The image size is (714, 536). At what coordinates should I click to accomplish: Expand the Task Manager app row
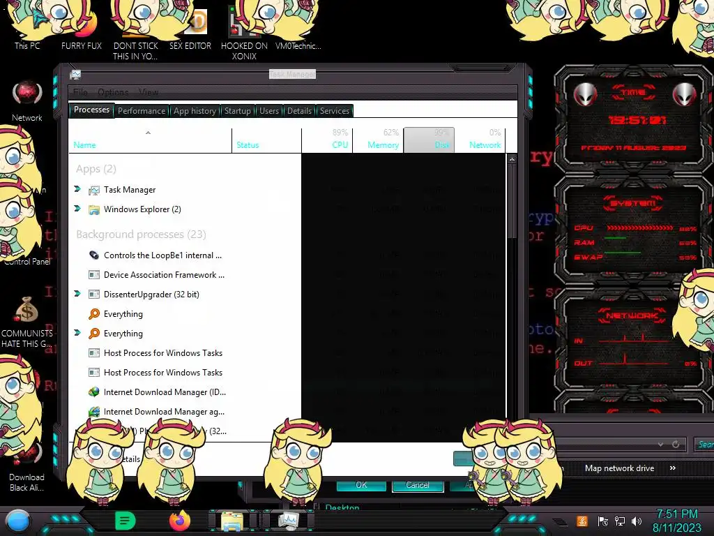coord(77,189)
